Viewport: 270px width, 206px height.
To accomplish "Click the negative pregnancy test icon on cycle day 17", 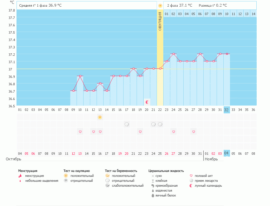I will [127, 124].
